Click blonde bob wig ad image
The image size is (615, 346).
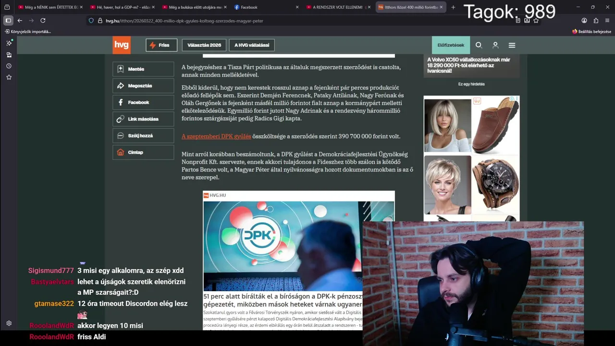(448, 125)
